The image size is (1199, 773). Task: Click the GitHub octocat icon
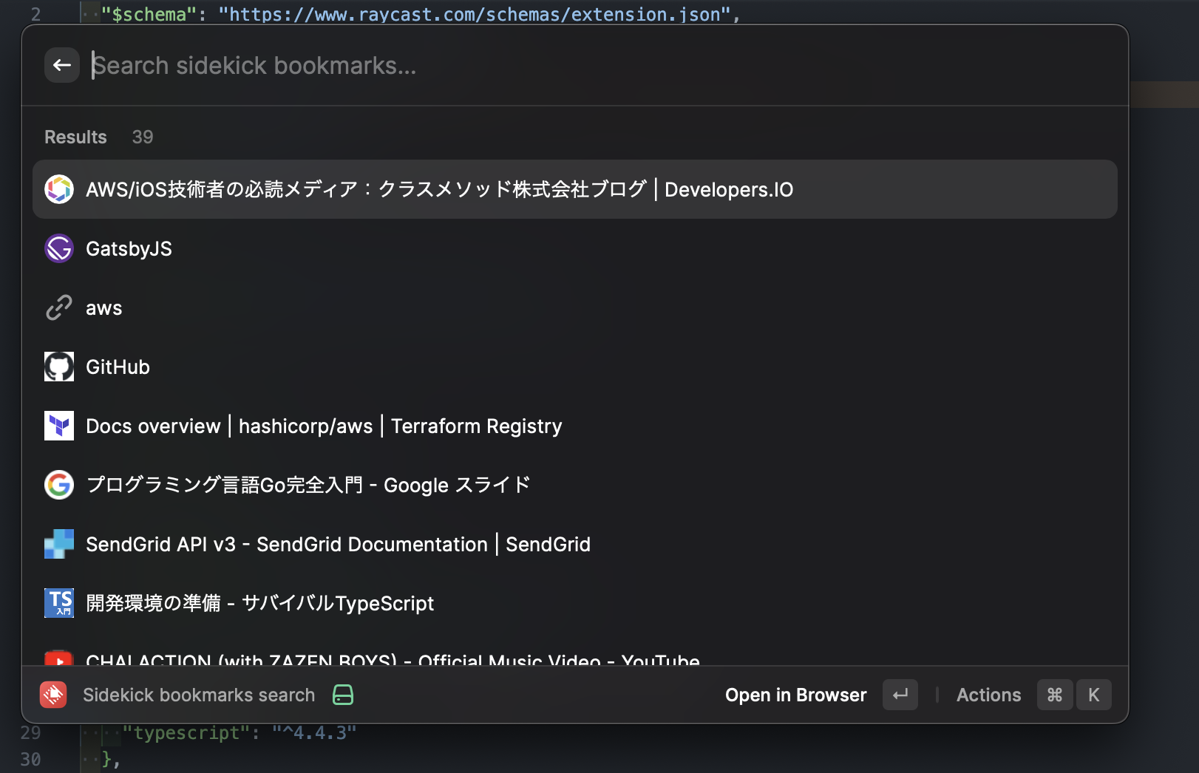(58, 367)
